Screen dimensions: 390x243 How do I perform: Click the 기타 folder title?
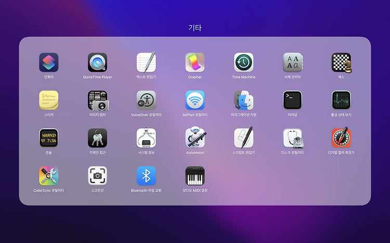pyautogui.click(x=195, y=28)
